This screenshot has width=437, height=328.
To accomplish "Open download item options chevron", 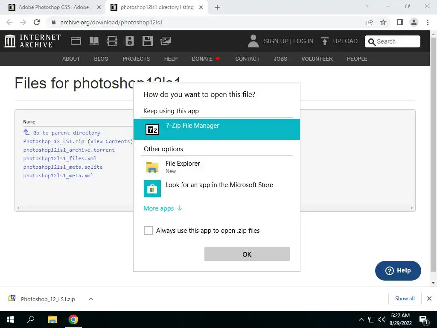I will (x=90, y=299).
